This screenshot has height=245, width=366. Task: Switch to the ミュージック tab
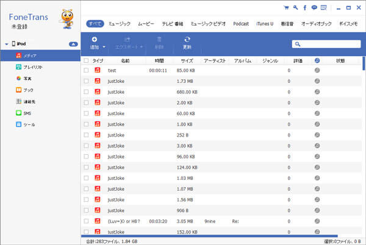[x=120, y=24]
